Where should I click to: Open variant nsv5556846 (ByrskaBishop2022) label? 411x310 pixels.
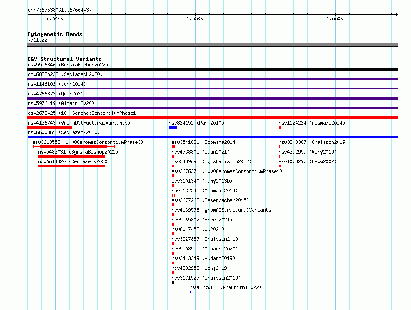tap(68, 65)
